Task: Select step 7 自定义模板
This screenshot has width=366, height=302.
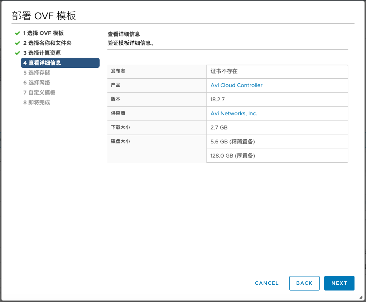Action: pyautogui.click(x=39, y=93)
